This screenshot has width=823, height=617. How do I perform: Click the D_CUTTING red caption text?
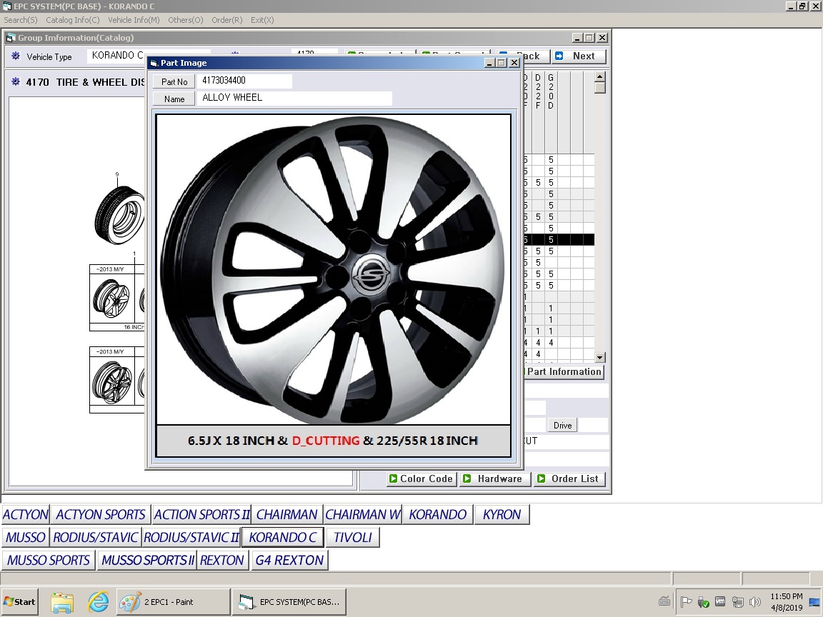pos(326,441)
